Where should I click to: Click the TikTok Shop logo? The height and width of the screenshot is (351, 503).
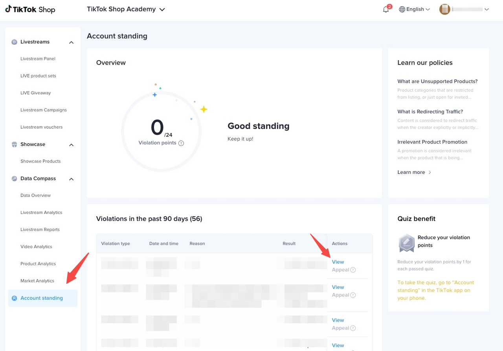(30, 9)
